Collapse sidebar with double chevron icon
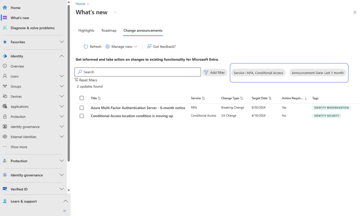This screenshot has width=364, height=216. pos(65,211)
